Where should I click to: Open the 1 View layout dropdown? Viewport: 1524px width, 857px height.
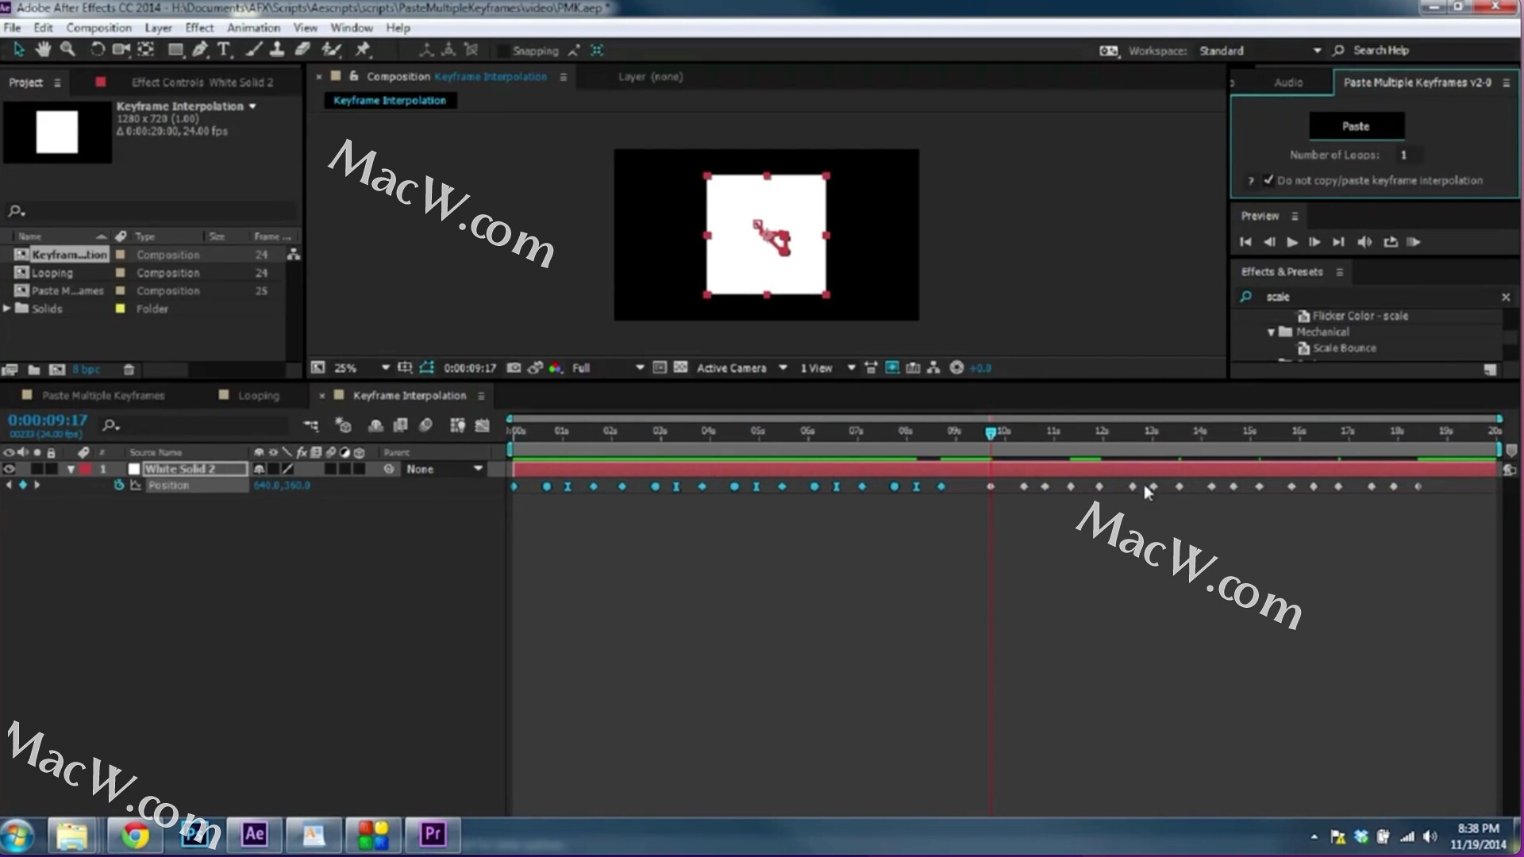[827, 367]
